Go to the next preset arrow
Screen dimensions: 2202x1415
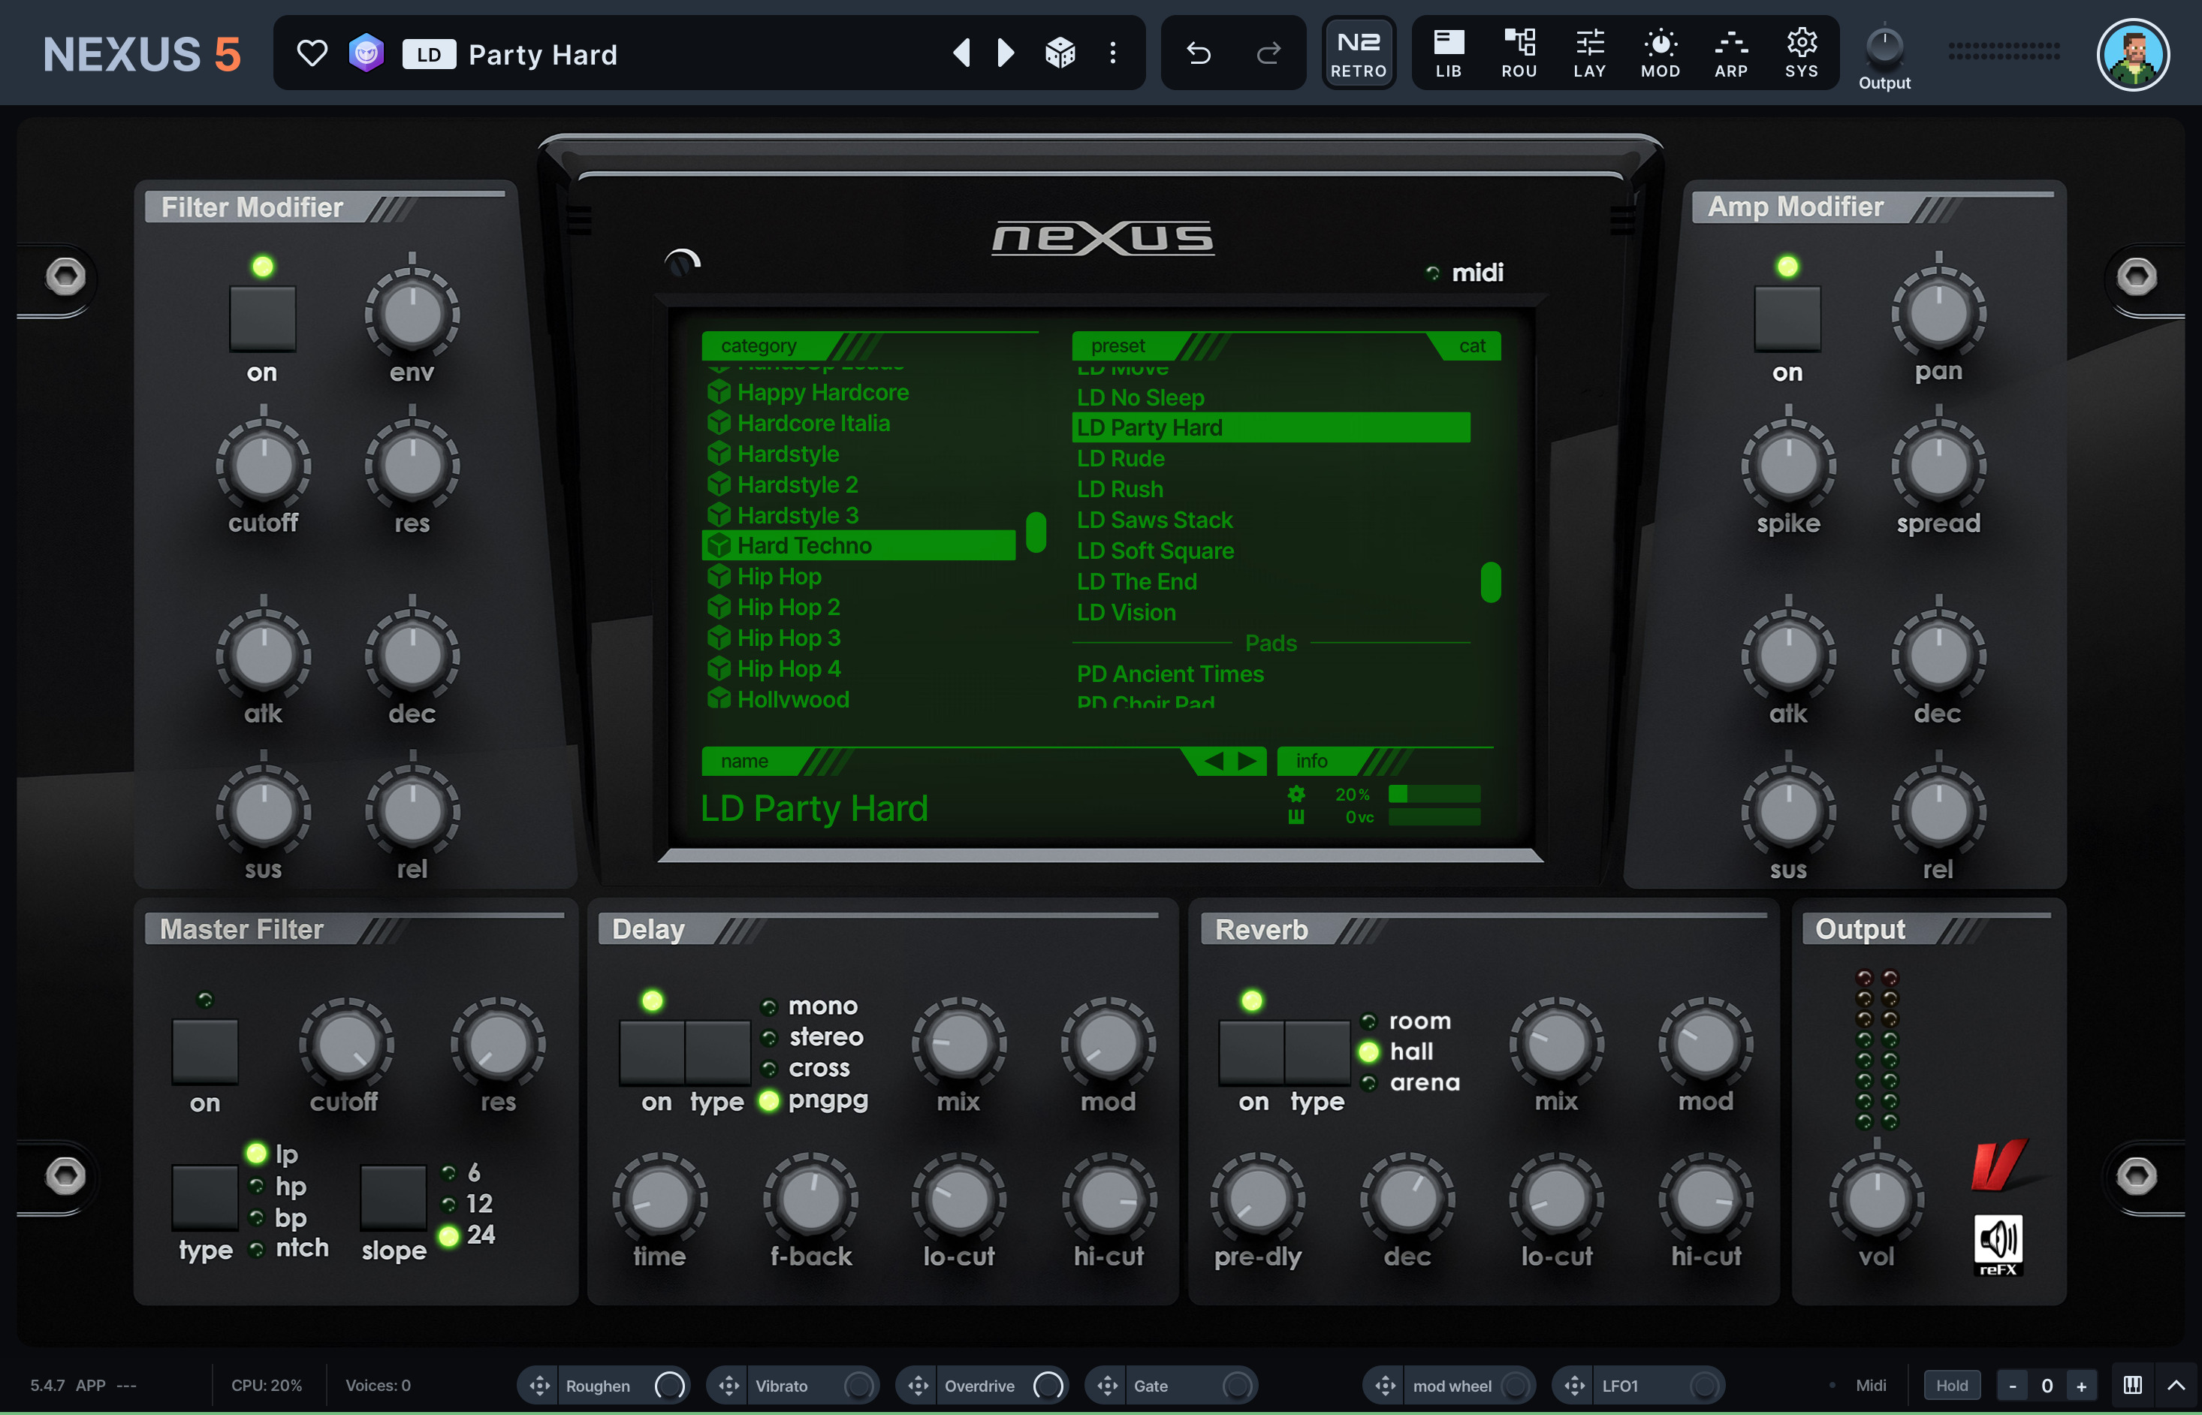(1006, 53)
